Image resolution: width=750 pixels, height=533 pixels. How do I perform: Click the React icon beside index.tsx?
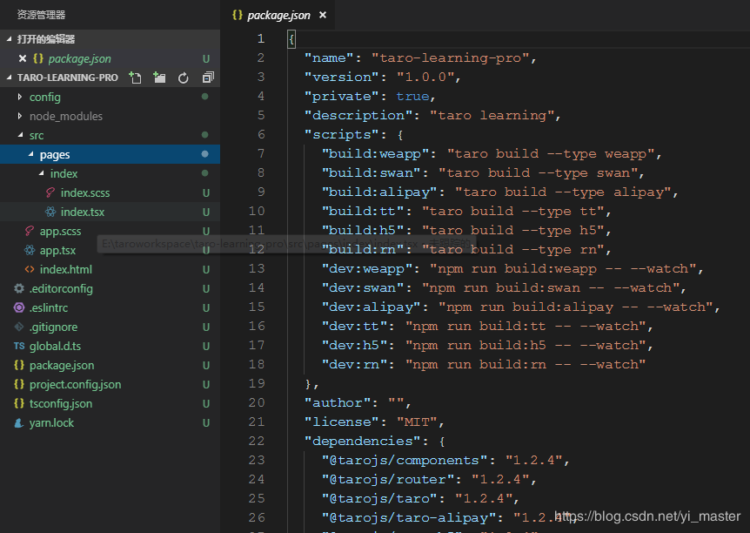[51, 212]
